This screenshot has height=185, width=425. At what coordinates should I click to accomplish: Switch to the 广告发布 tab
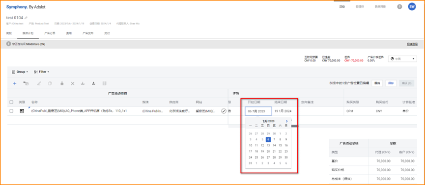pos(88,33)
